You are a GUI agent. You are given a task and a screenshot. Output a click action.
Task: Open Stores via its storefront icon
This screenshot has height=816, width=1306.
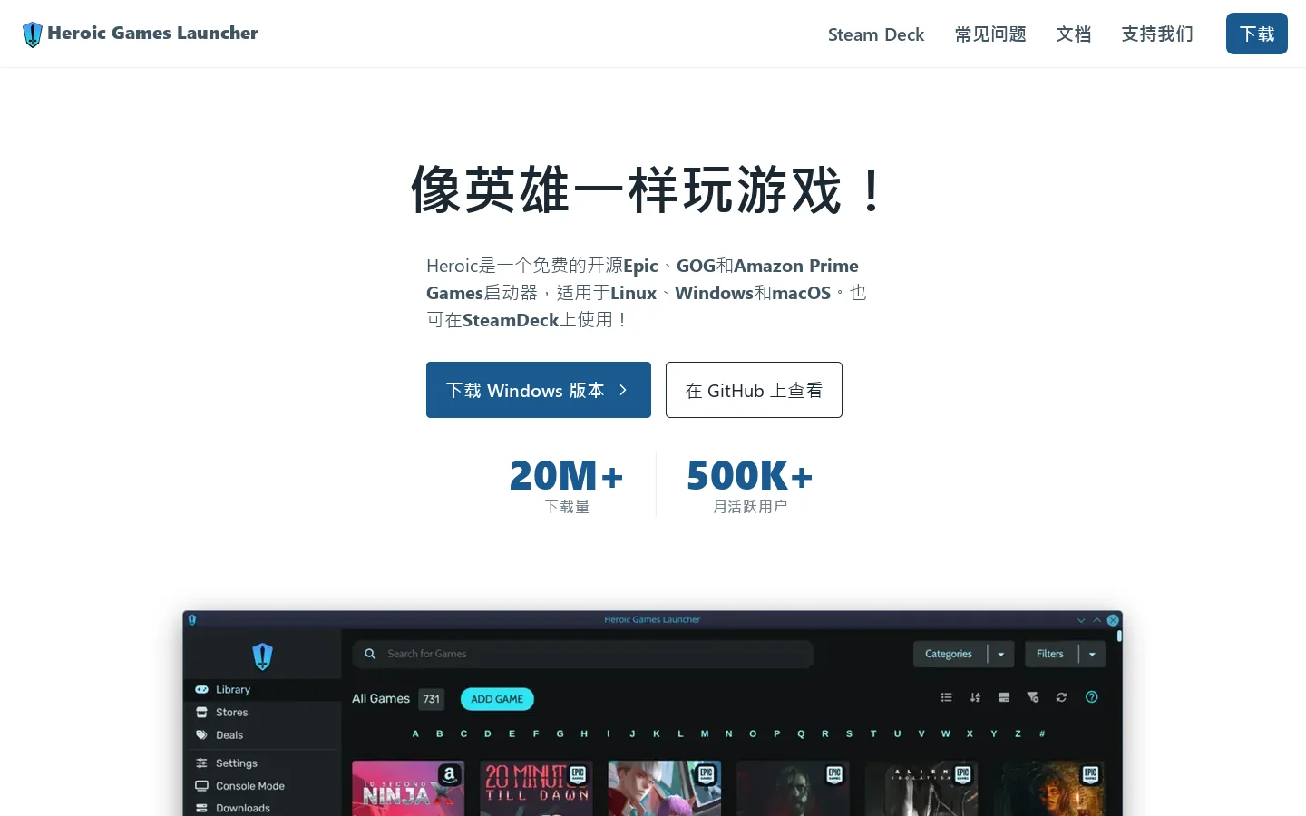(201, 713)
